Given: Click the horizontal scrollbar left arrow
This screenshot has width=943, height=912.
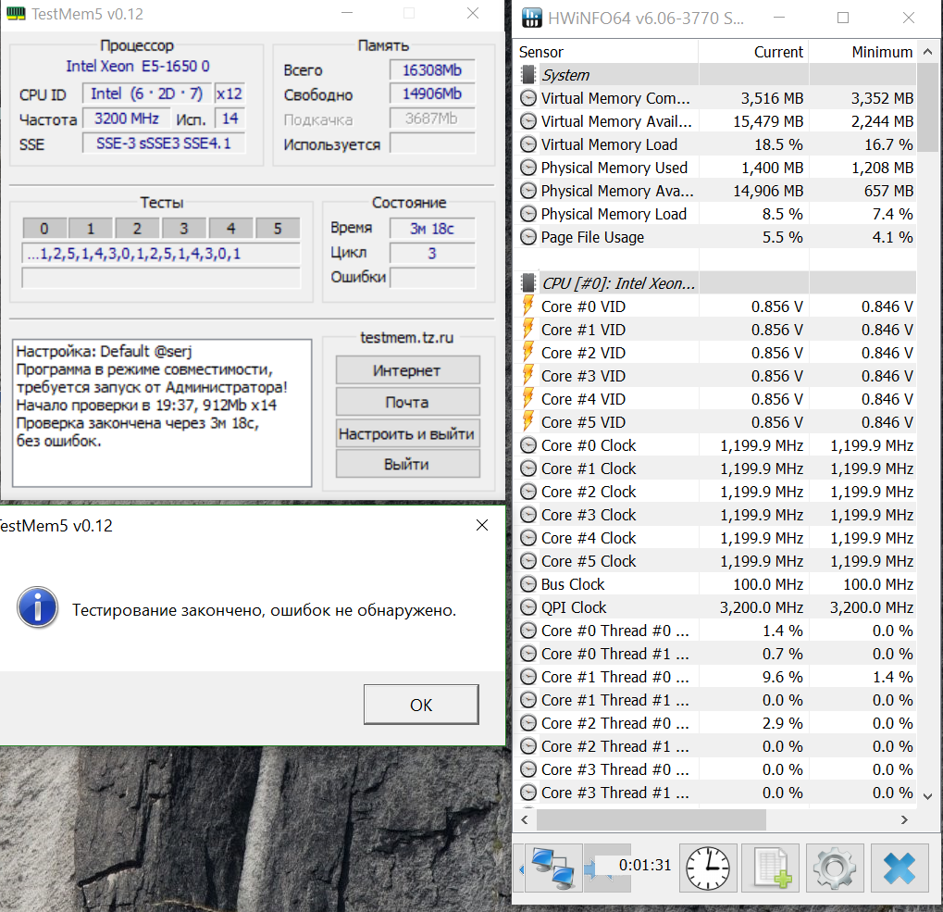Looking at the screenshot, I should point(525,819).
